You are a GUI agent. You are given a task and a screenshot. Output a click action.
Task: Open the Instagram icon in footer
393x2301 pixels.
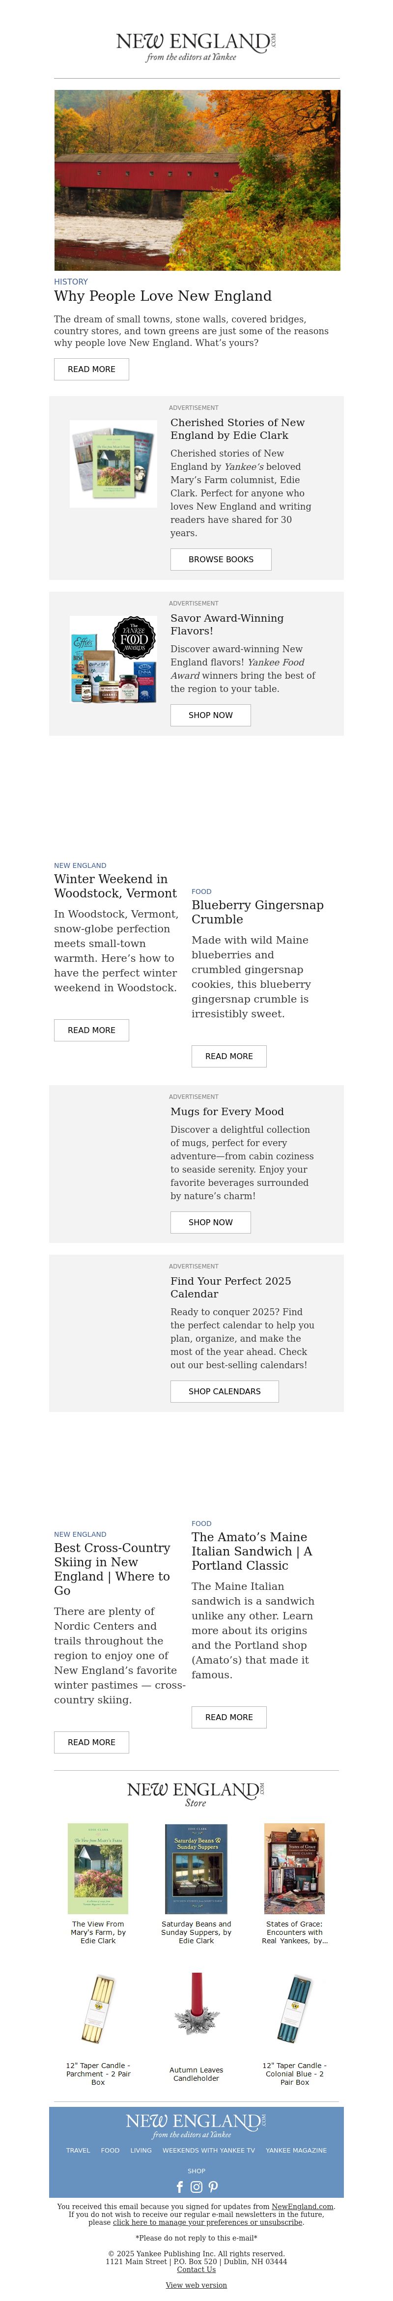pyautogui.click(x=196, y=2186)
